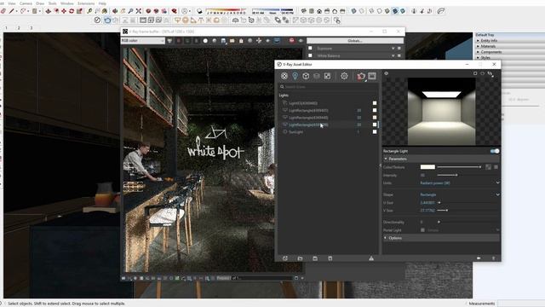
Task: Show the frame buffer from Asset Editor
Action: (x=372, y=76)
